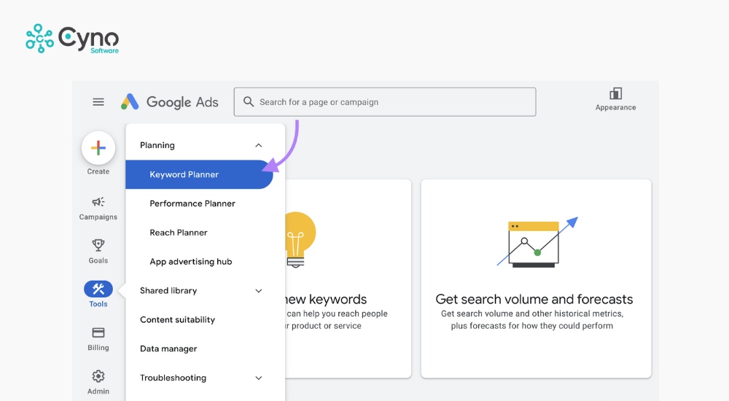Viewport: 729px width, 401px height.
Task: Click the search for page or campaign field
Action: [394, 102]
